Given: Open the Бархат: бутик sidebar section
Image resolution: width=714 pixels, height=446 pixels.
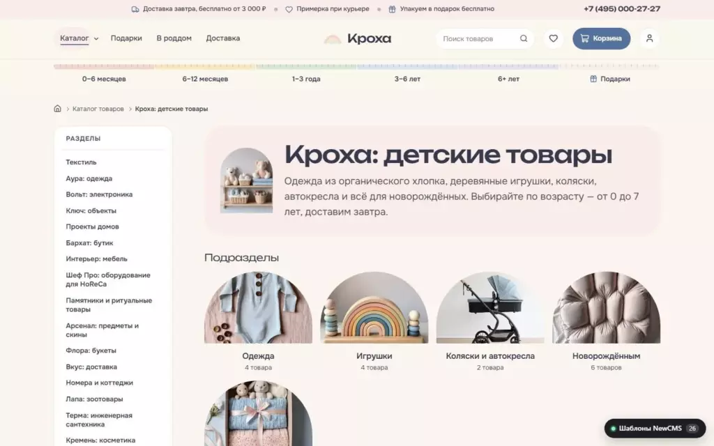Looking at the screenshot, I should click(89, 243).
